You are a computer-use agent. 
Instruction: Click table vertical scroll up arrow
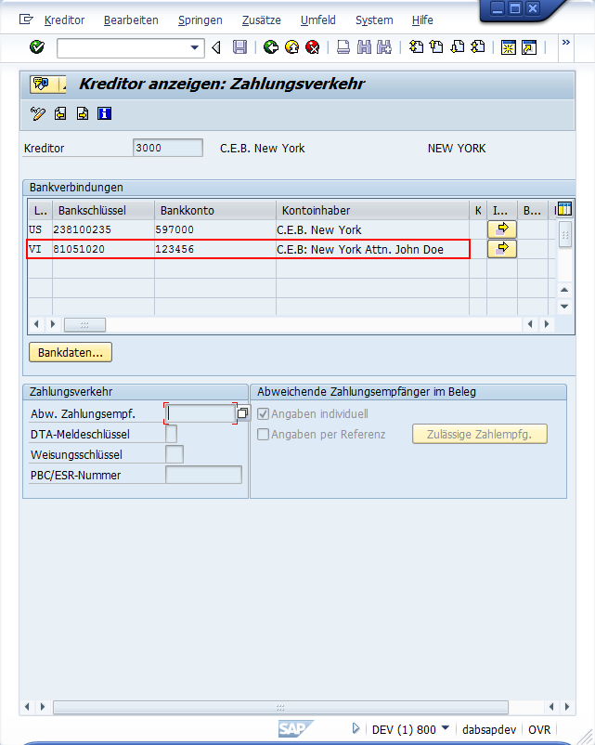564,290
